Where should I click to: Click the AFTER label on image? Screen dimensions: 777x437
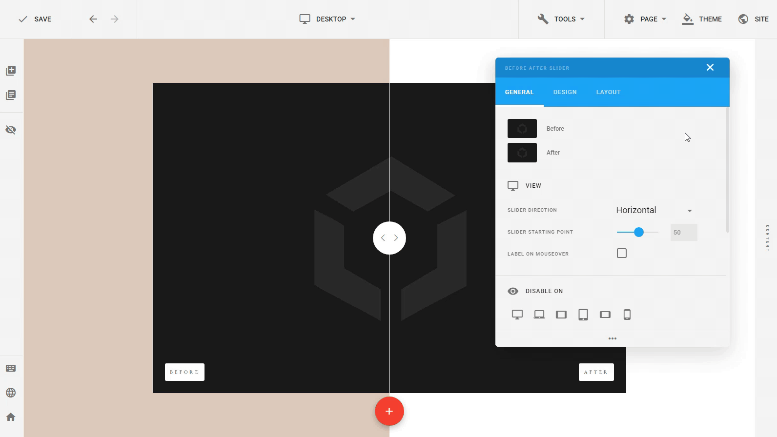[596, 372]
